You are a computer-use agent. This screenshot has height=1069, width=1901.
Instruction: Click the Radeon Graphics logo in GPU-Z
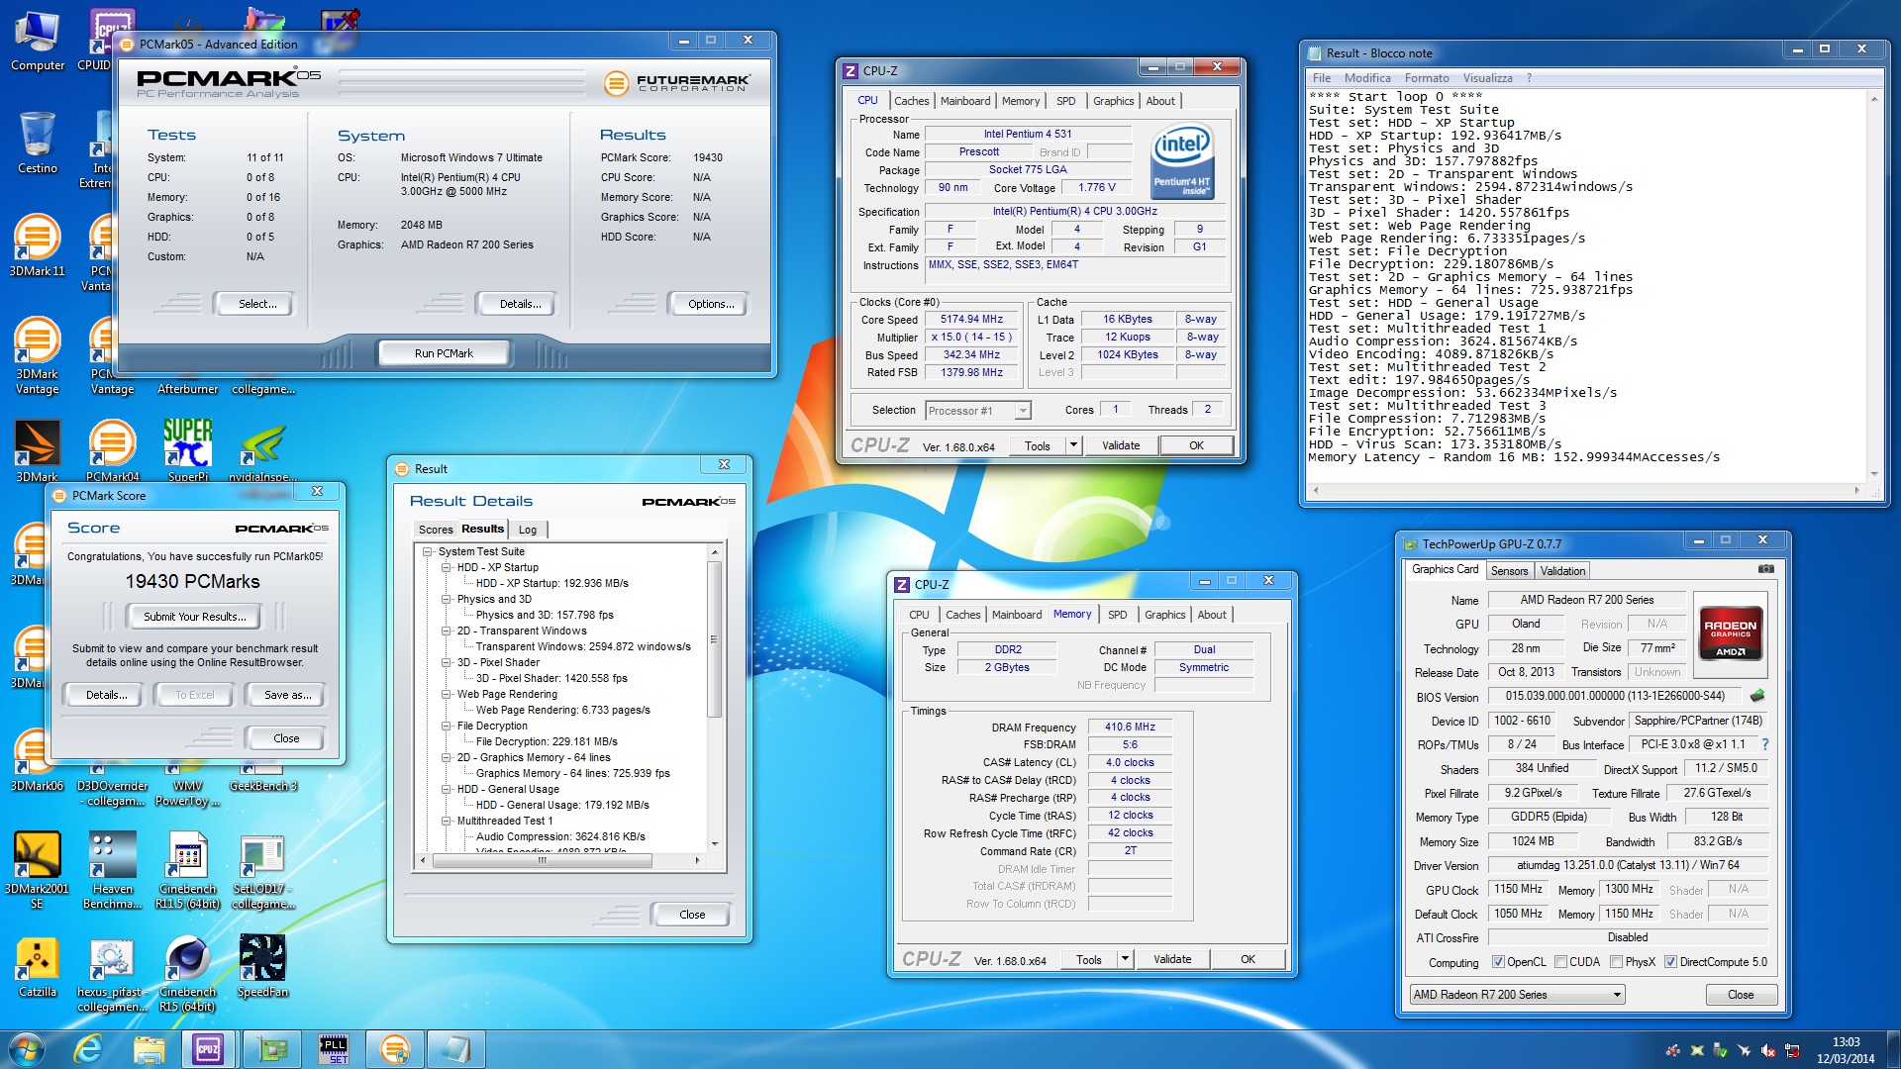click(1730, 632)
